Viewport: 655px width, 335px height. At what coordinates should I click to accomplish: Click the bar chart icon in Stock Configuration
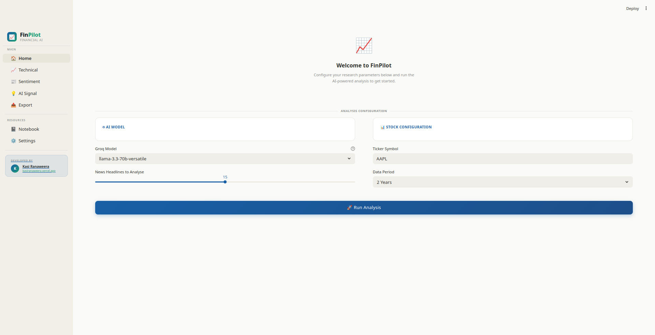click(x=382, y=127)
